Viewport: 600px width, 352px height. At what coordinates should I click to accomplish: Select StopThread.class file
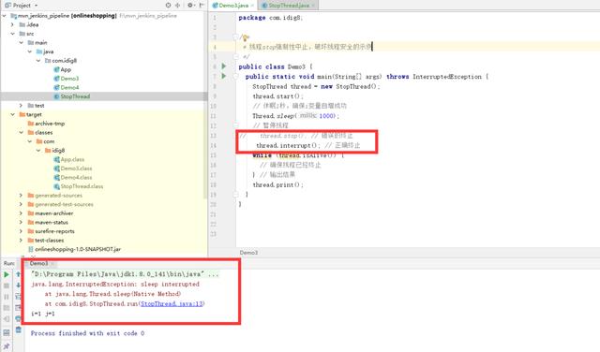click(x=79, y=186)
